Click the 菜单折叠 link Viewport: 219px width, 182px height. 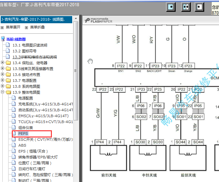pyautogui.click(x=37, y=27)
